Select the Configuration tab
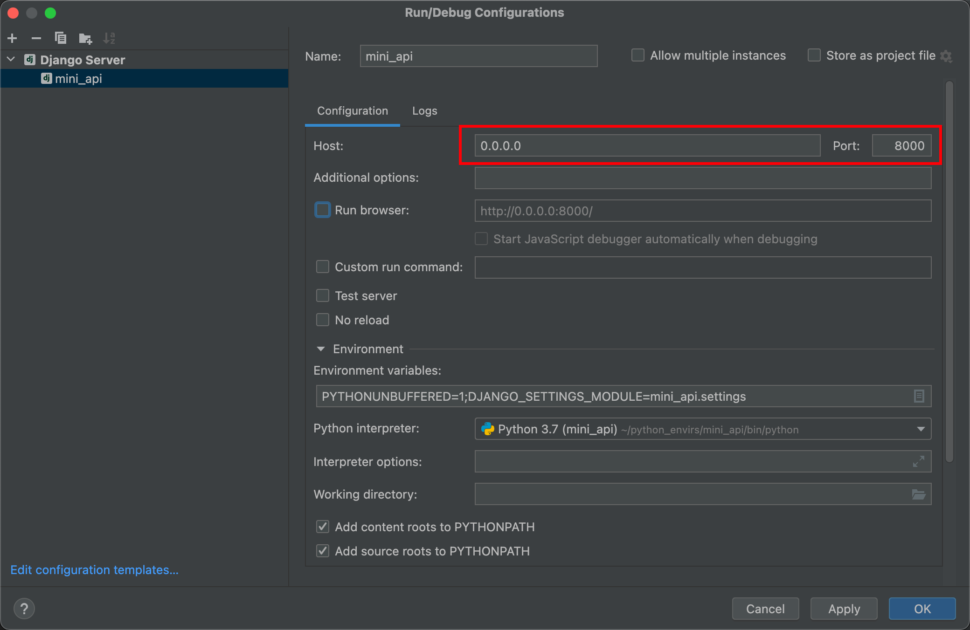The image size is (970, 630). [x=353, y=111]
